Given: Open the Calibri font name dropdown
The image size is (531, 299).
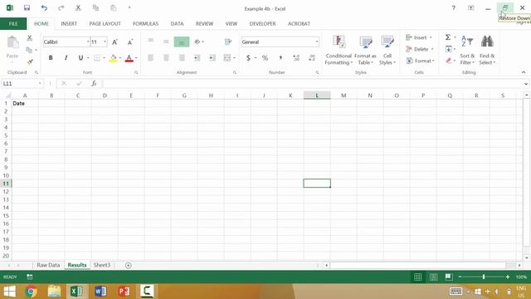Looking at the screenshot, I should (88, 42).
